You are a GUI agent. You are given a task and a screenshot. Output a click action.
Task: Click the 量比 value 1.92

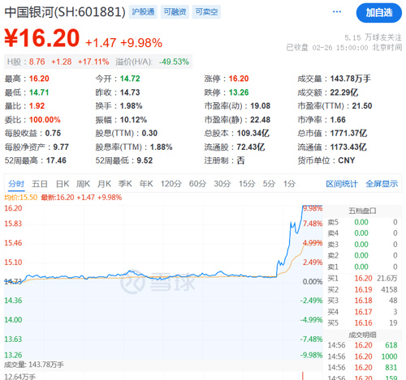(37, 106)
